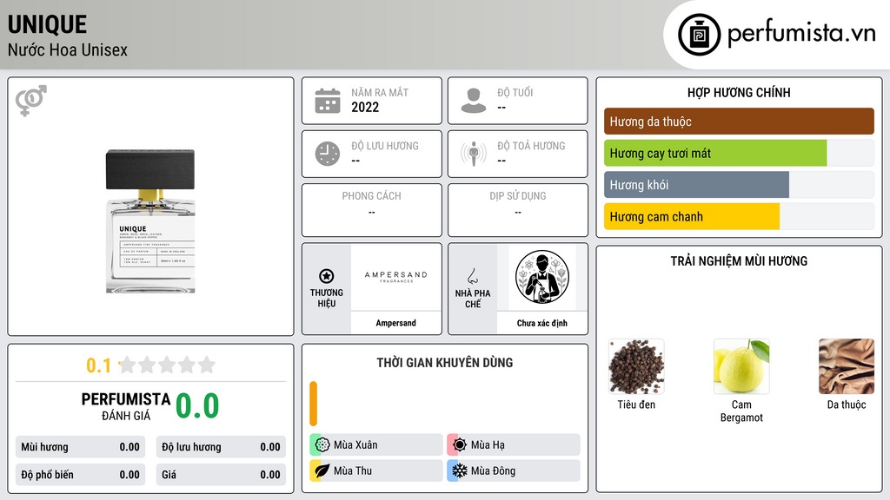
Task: Click the Perfumista đánh giá label
Action: point(126,406)
